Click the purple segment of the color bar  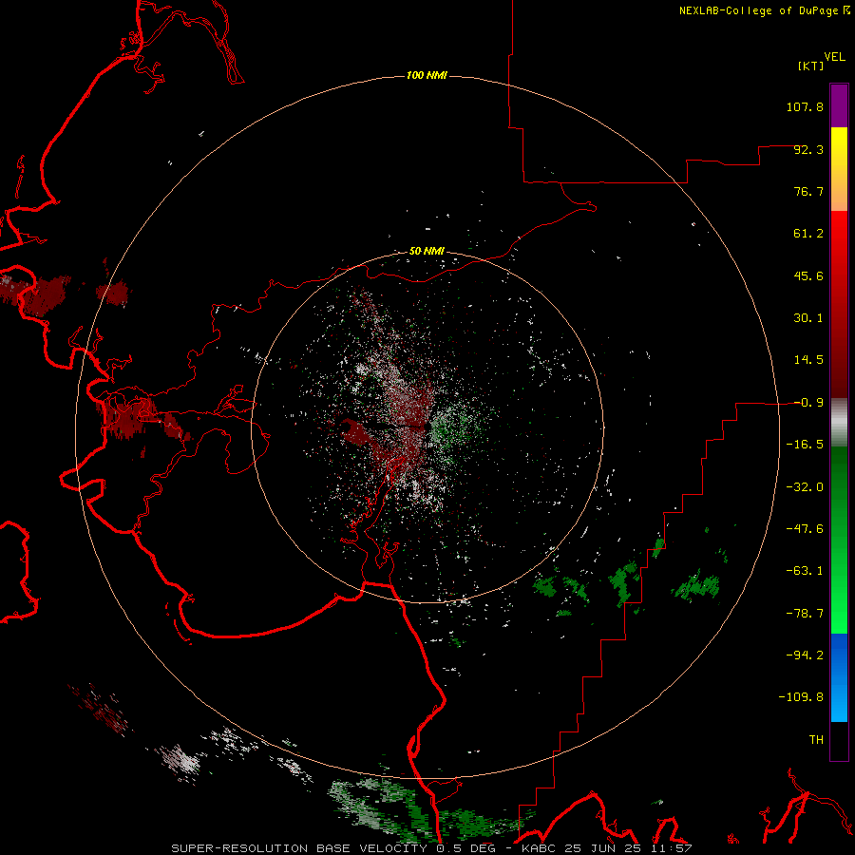click(x=839, y=106)
